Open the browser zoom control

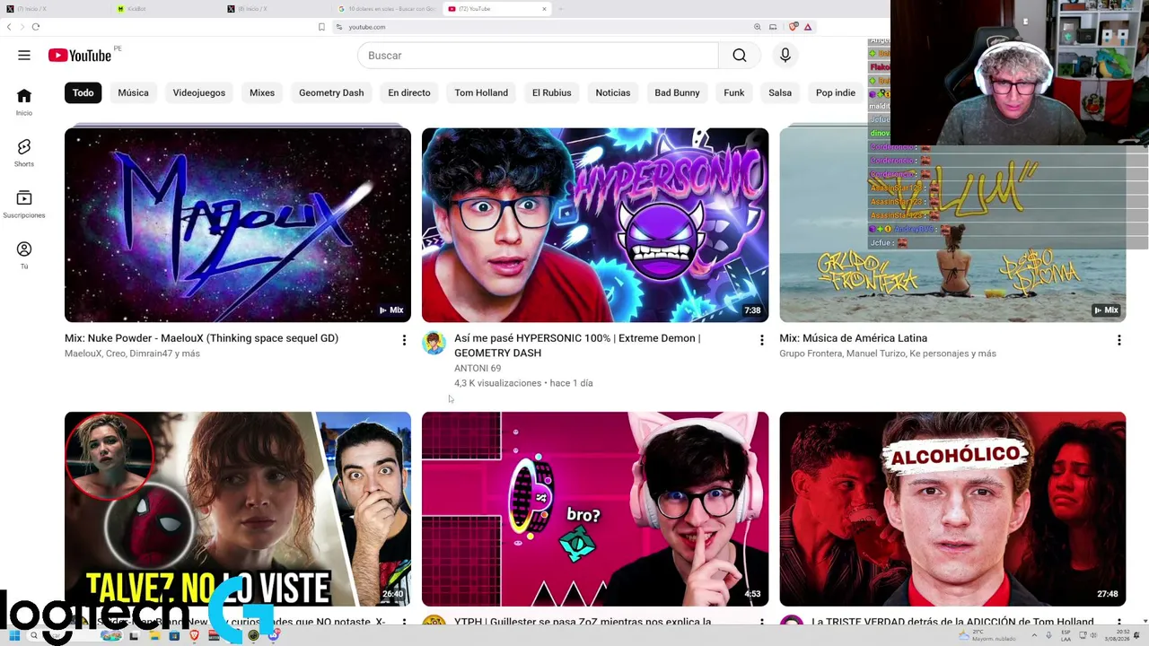point(758,27)
